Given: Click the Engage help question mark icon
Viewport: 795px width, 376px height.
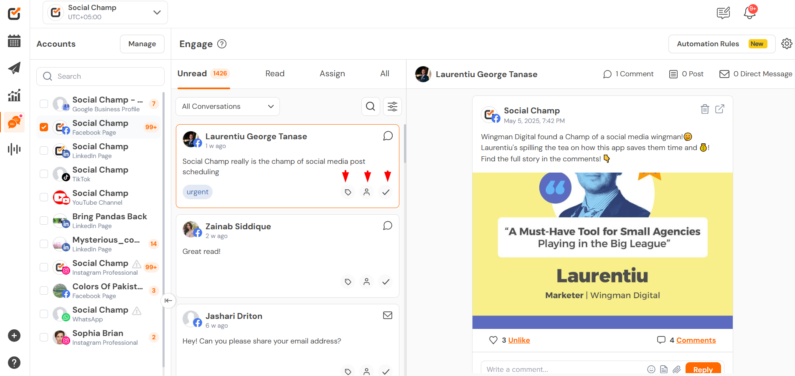Looking at the screenshot, I should click(x=222, y=44).
